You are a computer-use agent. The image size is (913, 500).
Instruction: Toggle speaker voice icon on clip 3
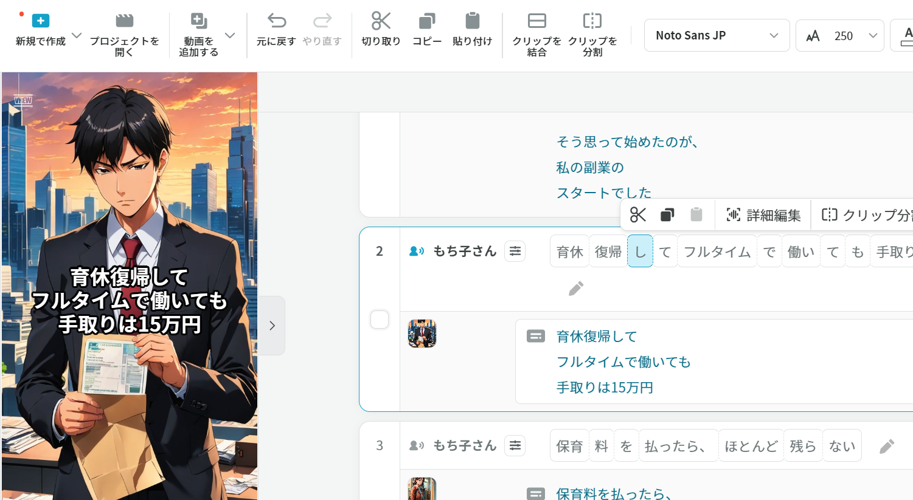pyautogui.click(x=417, y=445)
